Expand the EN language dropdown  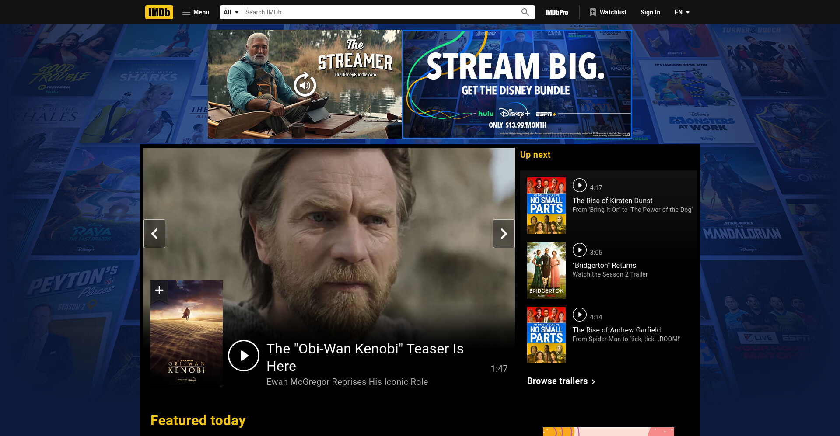coord(682,12)
